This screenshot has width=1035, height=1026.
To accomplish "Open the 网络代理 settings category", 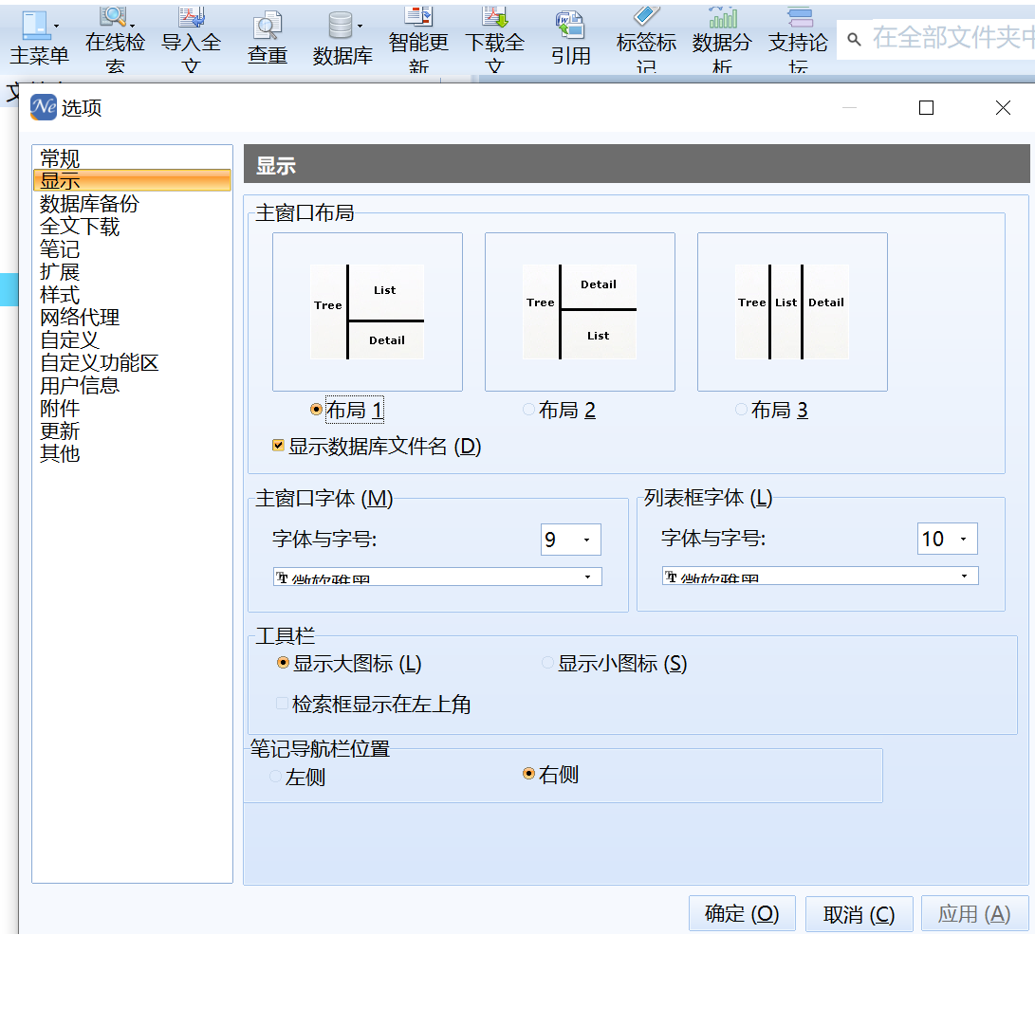I will (80, 318).
